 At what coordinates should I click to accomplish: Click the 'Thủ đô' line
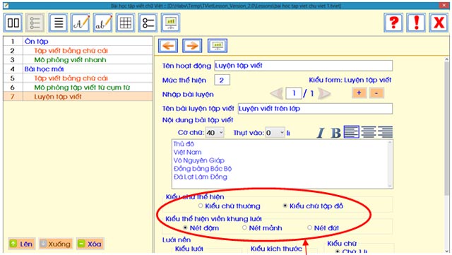(184, 143)
